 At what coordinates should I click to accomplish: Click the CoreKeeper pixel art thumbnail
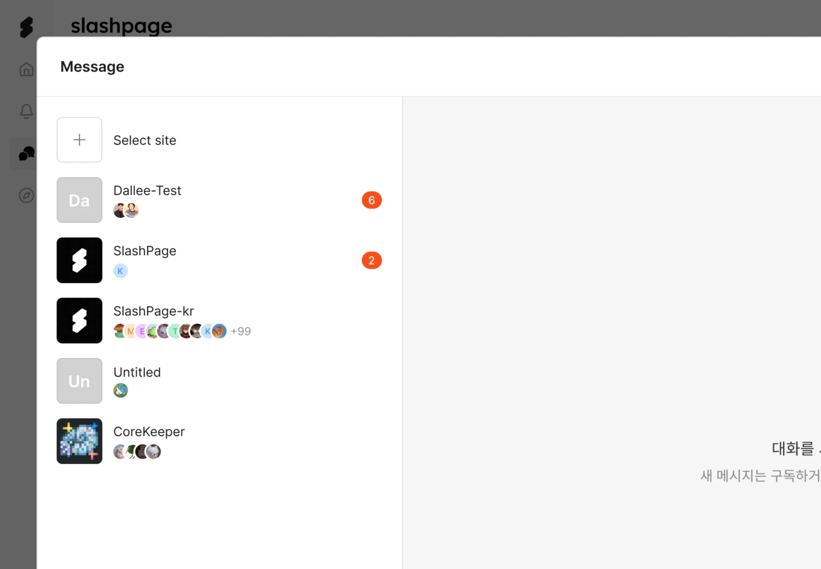click(x=79, y=441)
